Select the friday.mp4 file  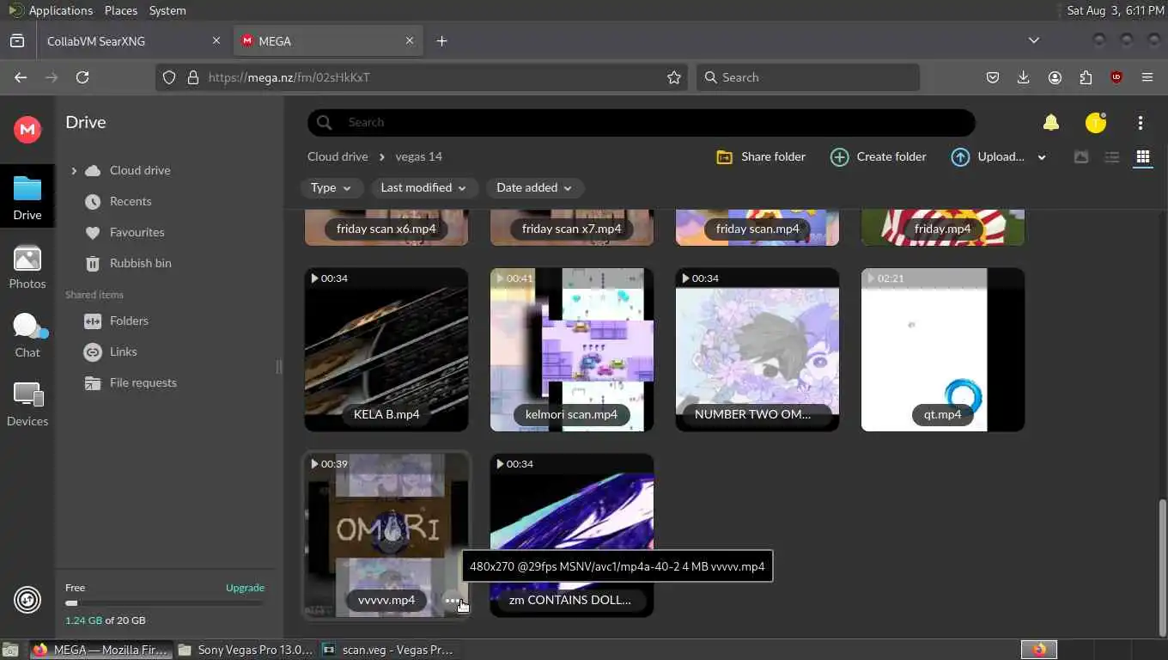click(943, 228)
